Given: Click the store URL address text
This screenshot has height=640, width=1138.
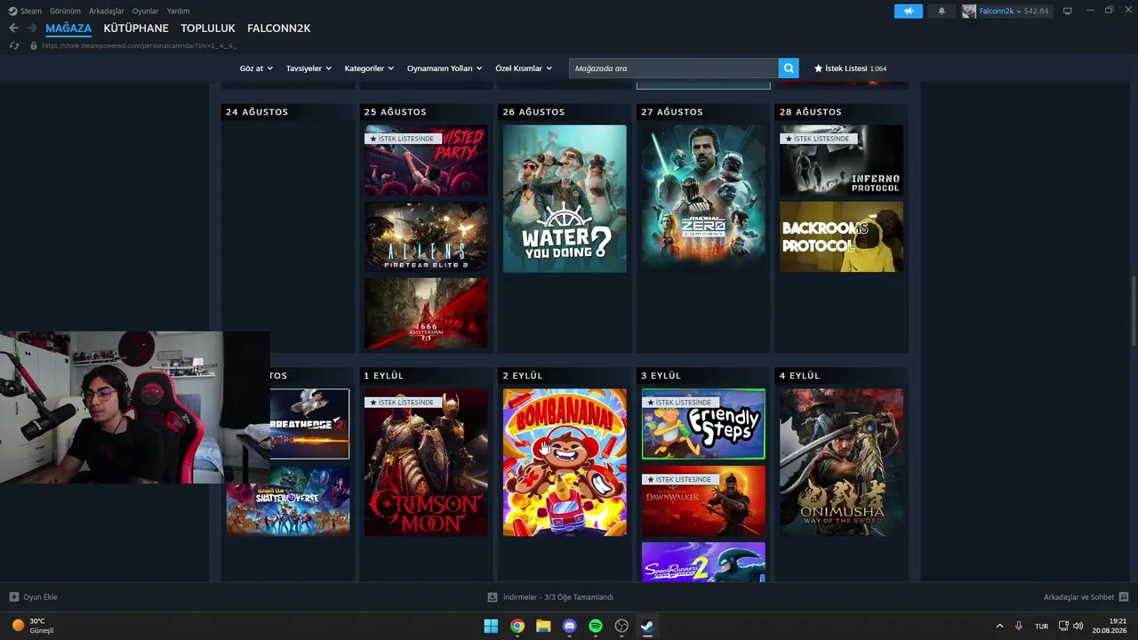Looking at the screenshot, I should [139, 45].
